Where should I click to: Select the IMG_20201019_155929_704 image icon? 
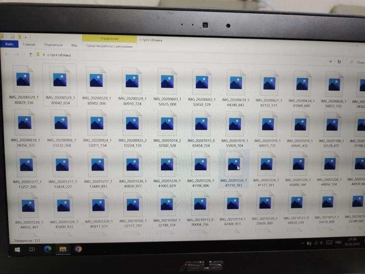click(x=235, y=124)
